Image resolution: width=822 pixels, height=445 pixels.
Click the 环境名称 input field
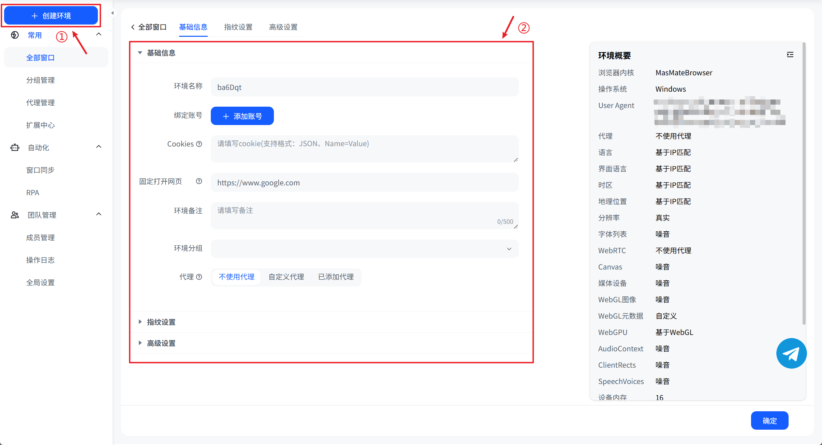(x=364, y=87)
